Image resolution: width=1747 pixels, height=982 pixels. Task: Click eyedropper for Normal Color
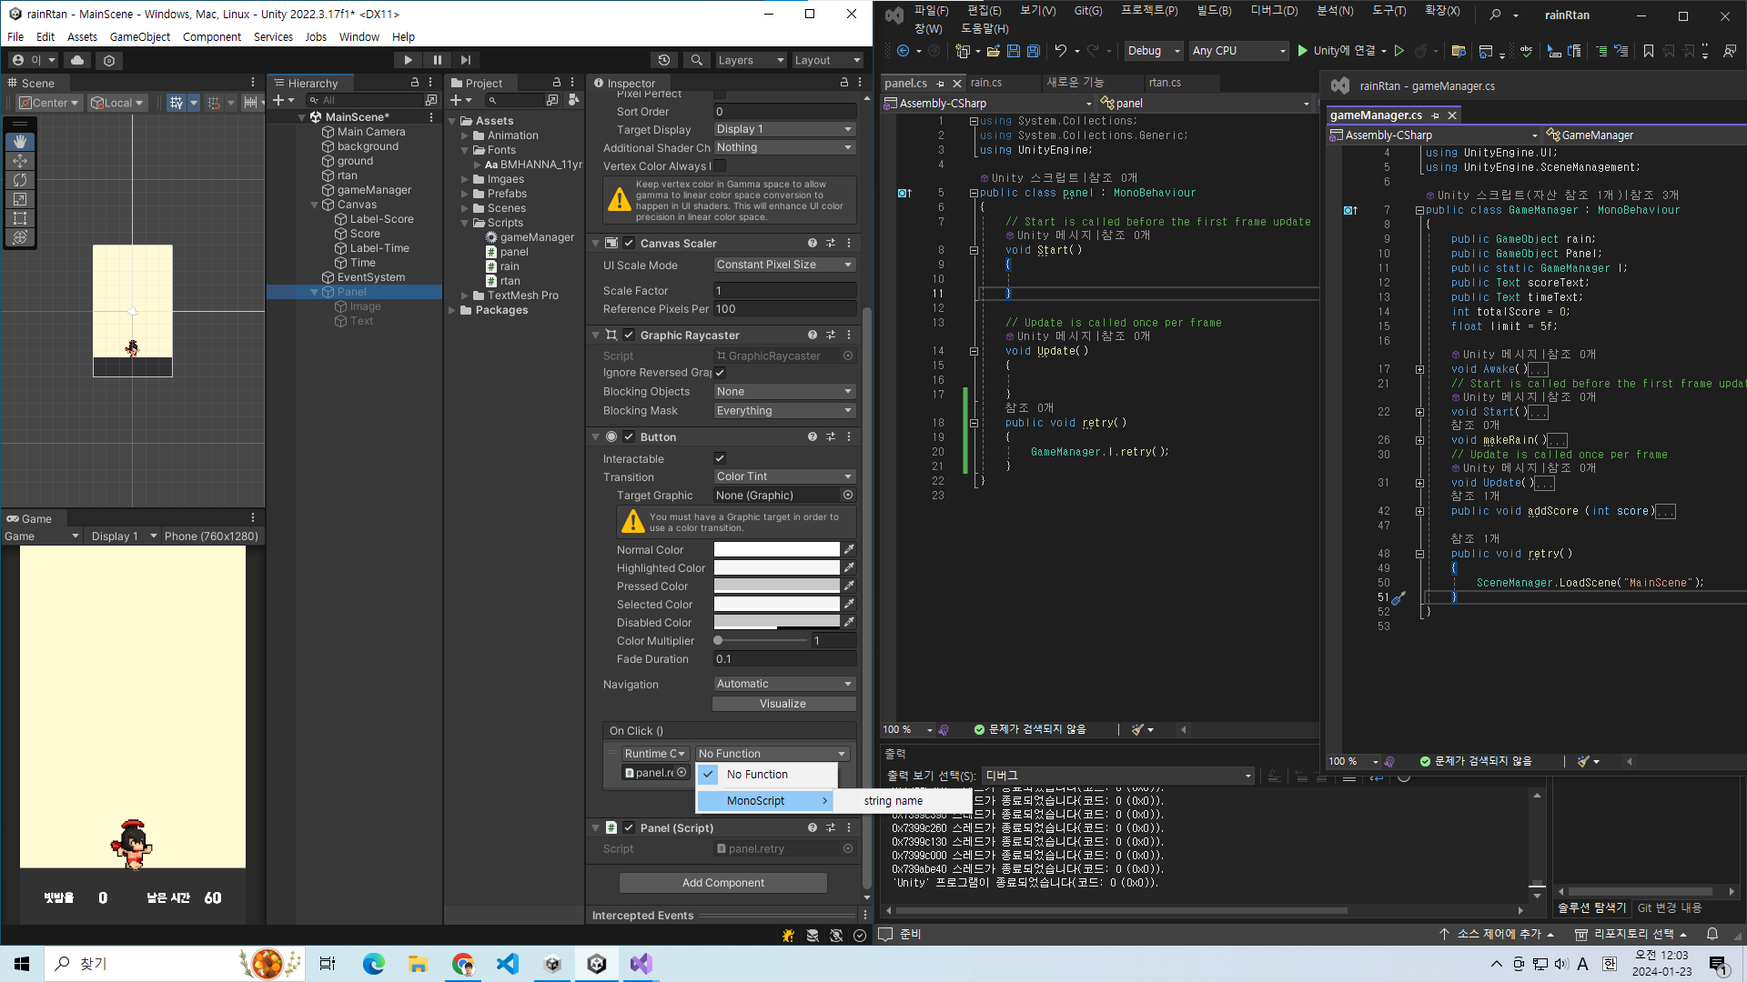[849, 549]
